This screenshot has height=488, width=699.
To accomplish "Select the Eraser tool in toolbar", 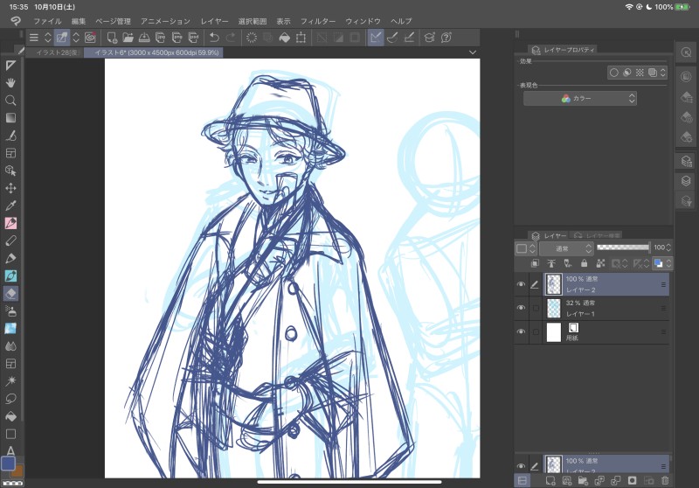I will coord(11,293).
